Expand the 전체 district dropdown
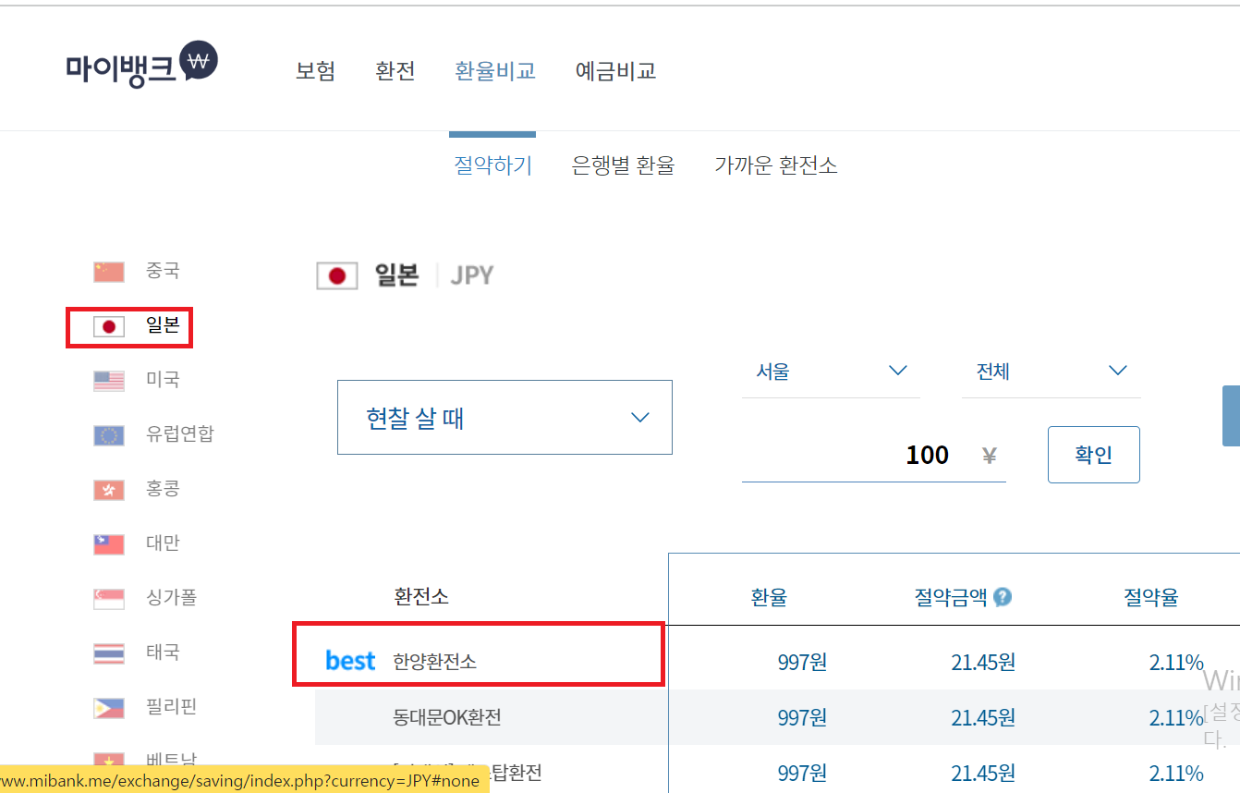1240x793 pixels. (x=1051, y=372)
